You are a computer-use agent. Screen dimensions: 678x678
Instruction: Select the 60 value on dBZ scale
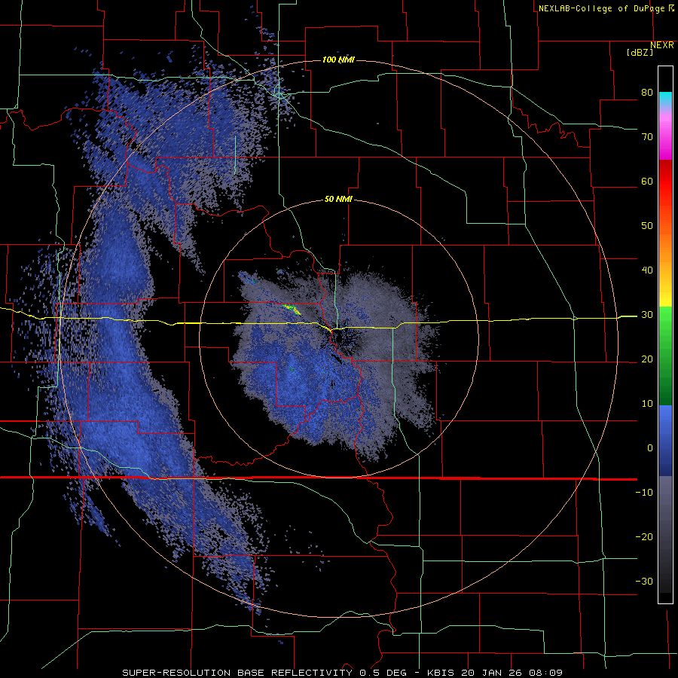click(647, 181)
